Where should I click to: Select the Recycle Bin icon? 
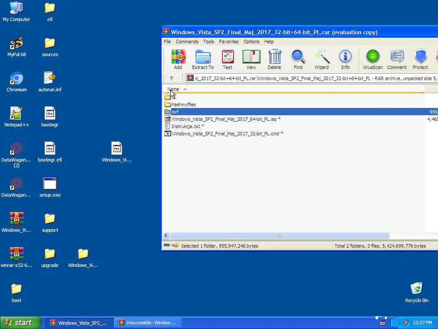tap(417, 292)
